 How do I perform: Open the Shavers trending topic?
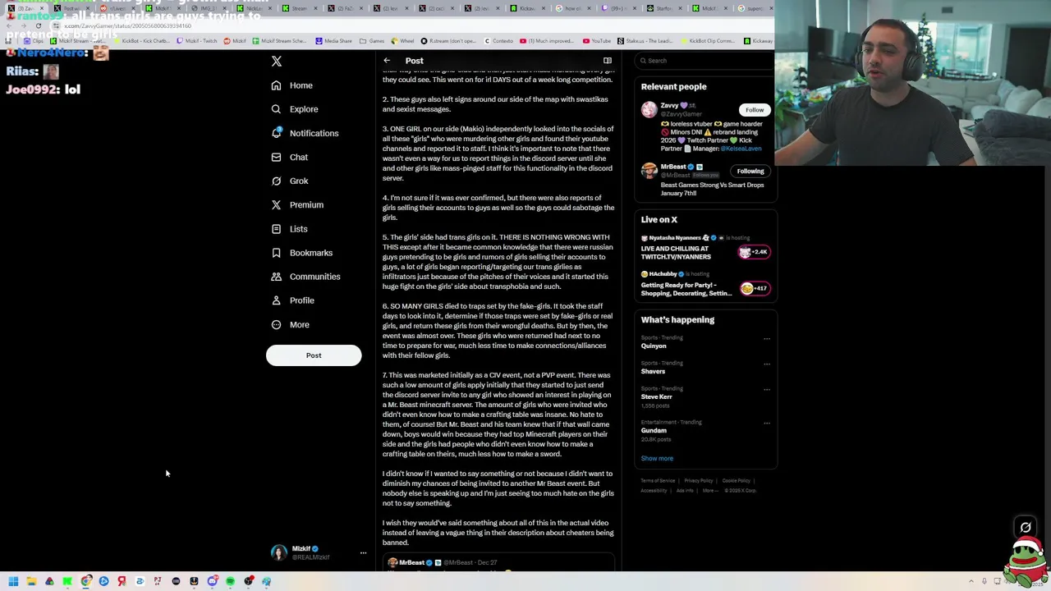[x=653, y=372]
